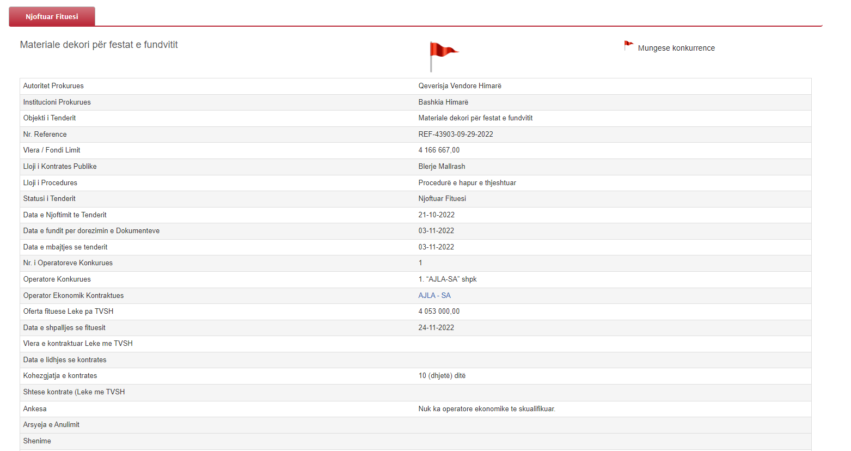Click the Bashkia Himarë institution value
Screen dimensions: 851x451
[443, 102]
